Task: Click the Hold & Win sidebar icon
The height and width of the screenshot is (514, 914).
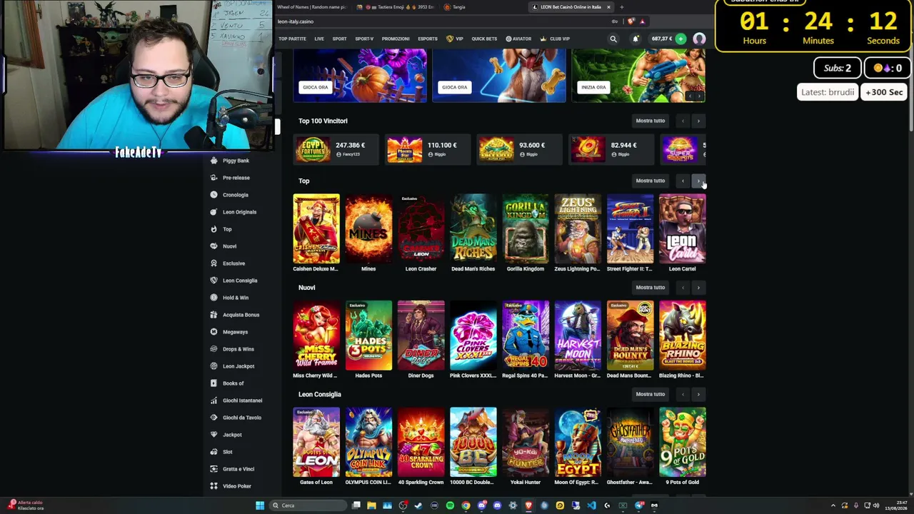Action: tap(214, 298)
